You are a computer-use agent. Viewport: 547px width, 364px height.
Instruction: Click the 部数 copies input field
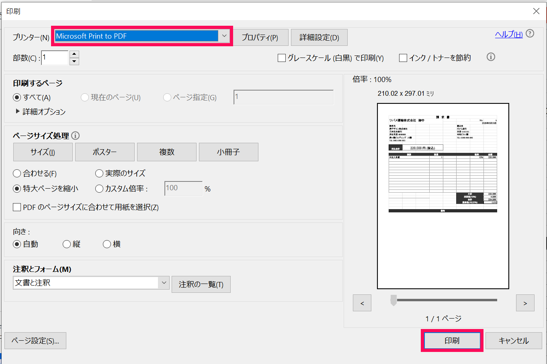(x=55, y=58)
